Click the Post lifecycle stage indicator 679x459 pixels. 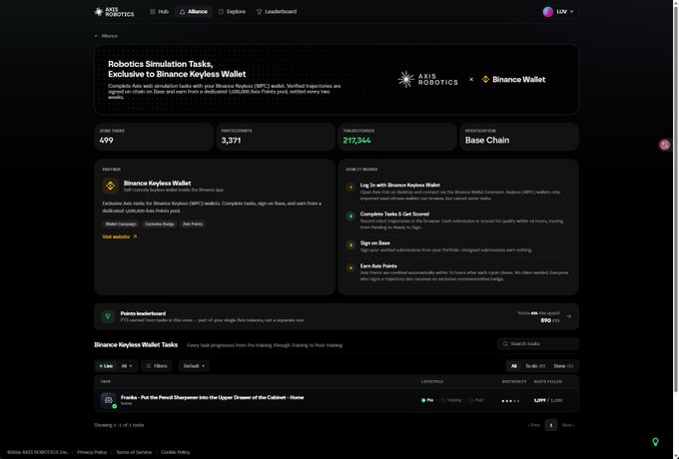pyautogui.click(x=476, y=400)
